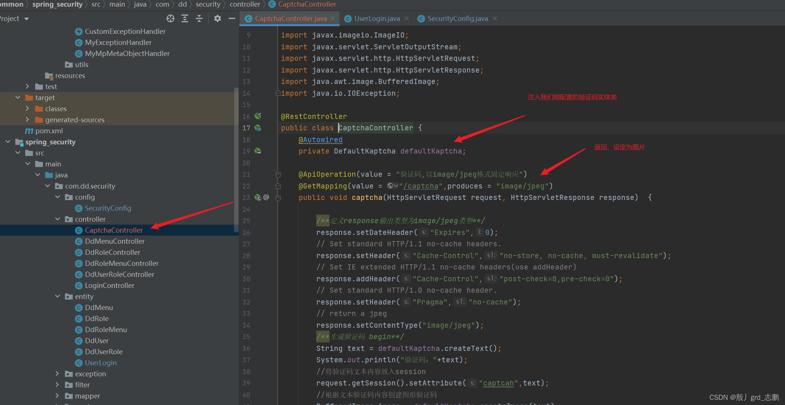The image size is (785, 405).
Task: Toggle code folding marker at line 21
Action: [278, 175]
